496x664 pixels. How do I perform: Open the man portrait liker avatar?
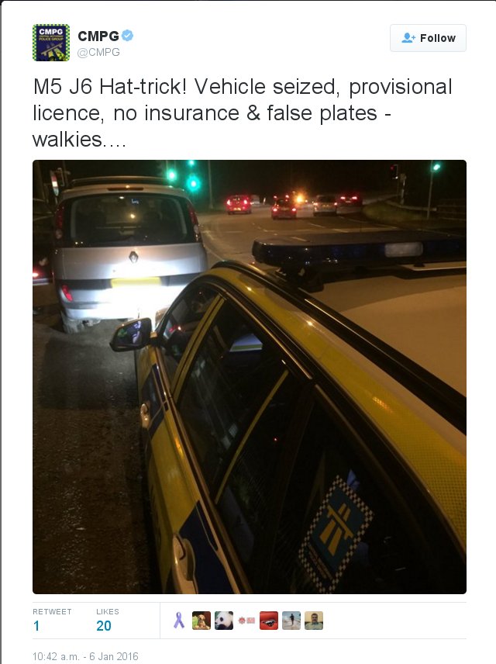tap(314, 621)
